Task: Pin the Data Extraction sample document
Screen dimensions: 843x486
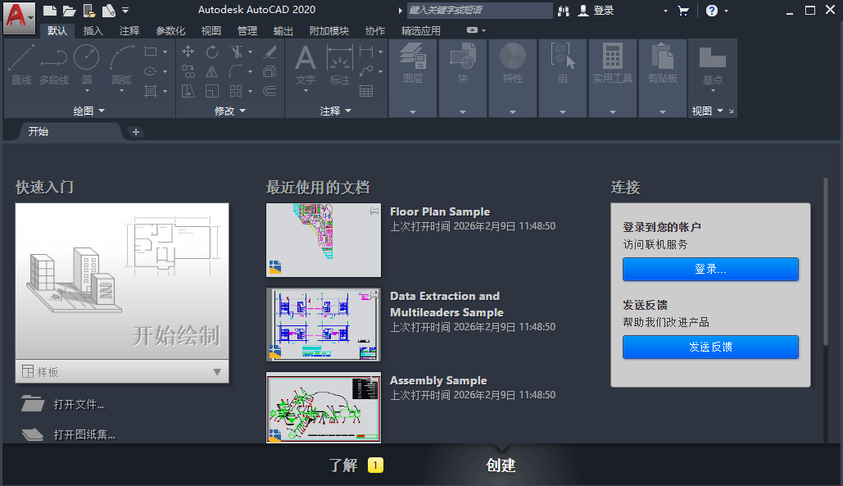Action: [x=374, y=296]
